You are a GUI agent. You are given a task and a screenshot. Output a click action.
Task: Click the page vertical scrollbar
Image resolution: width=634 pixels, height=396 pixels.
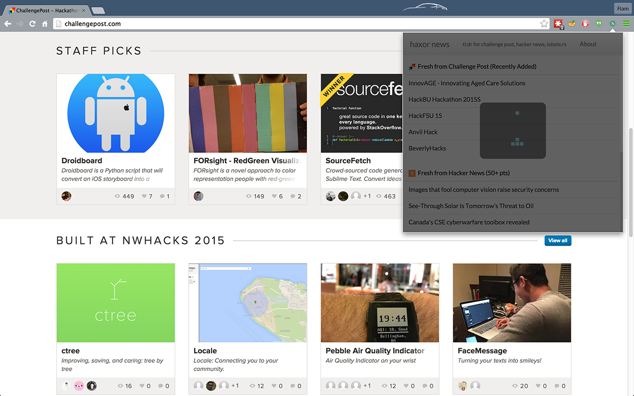click(630, 183)
